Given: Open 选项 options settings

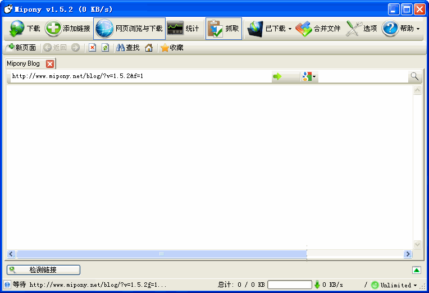Looking at the screenshot, I should tap(362, 29).
